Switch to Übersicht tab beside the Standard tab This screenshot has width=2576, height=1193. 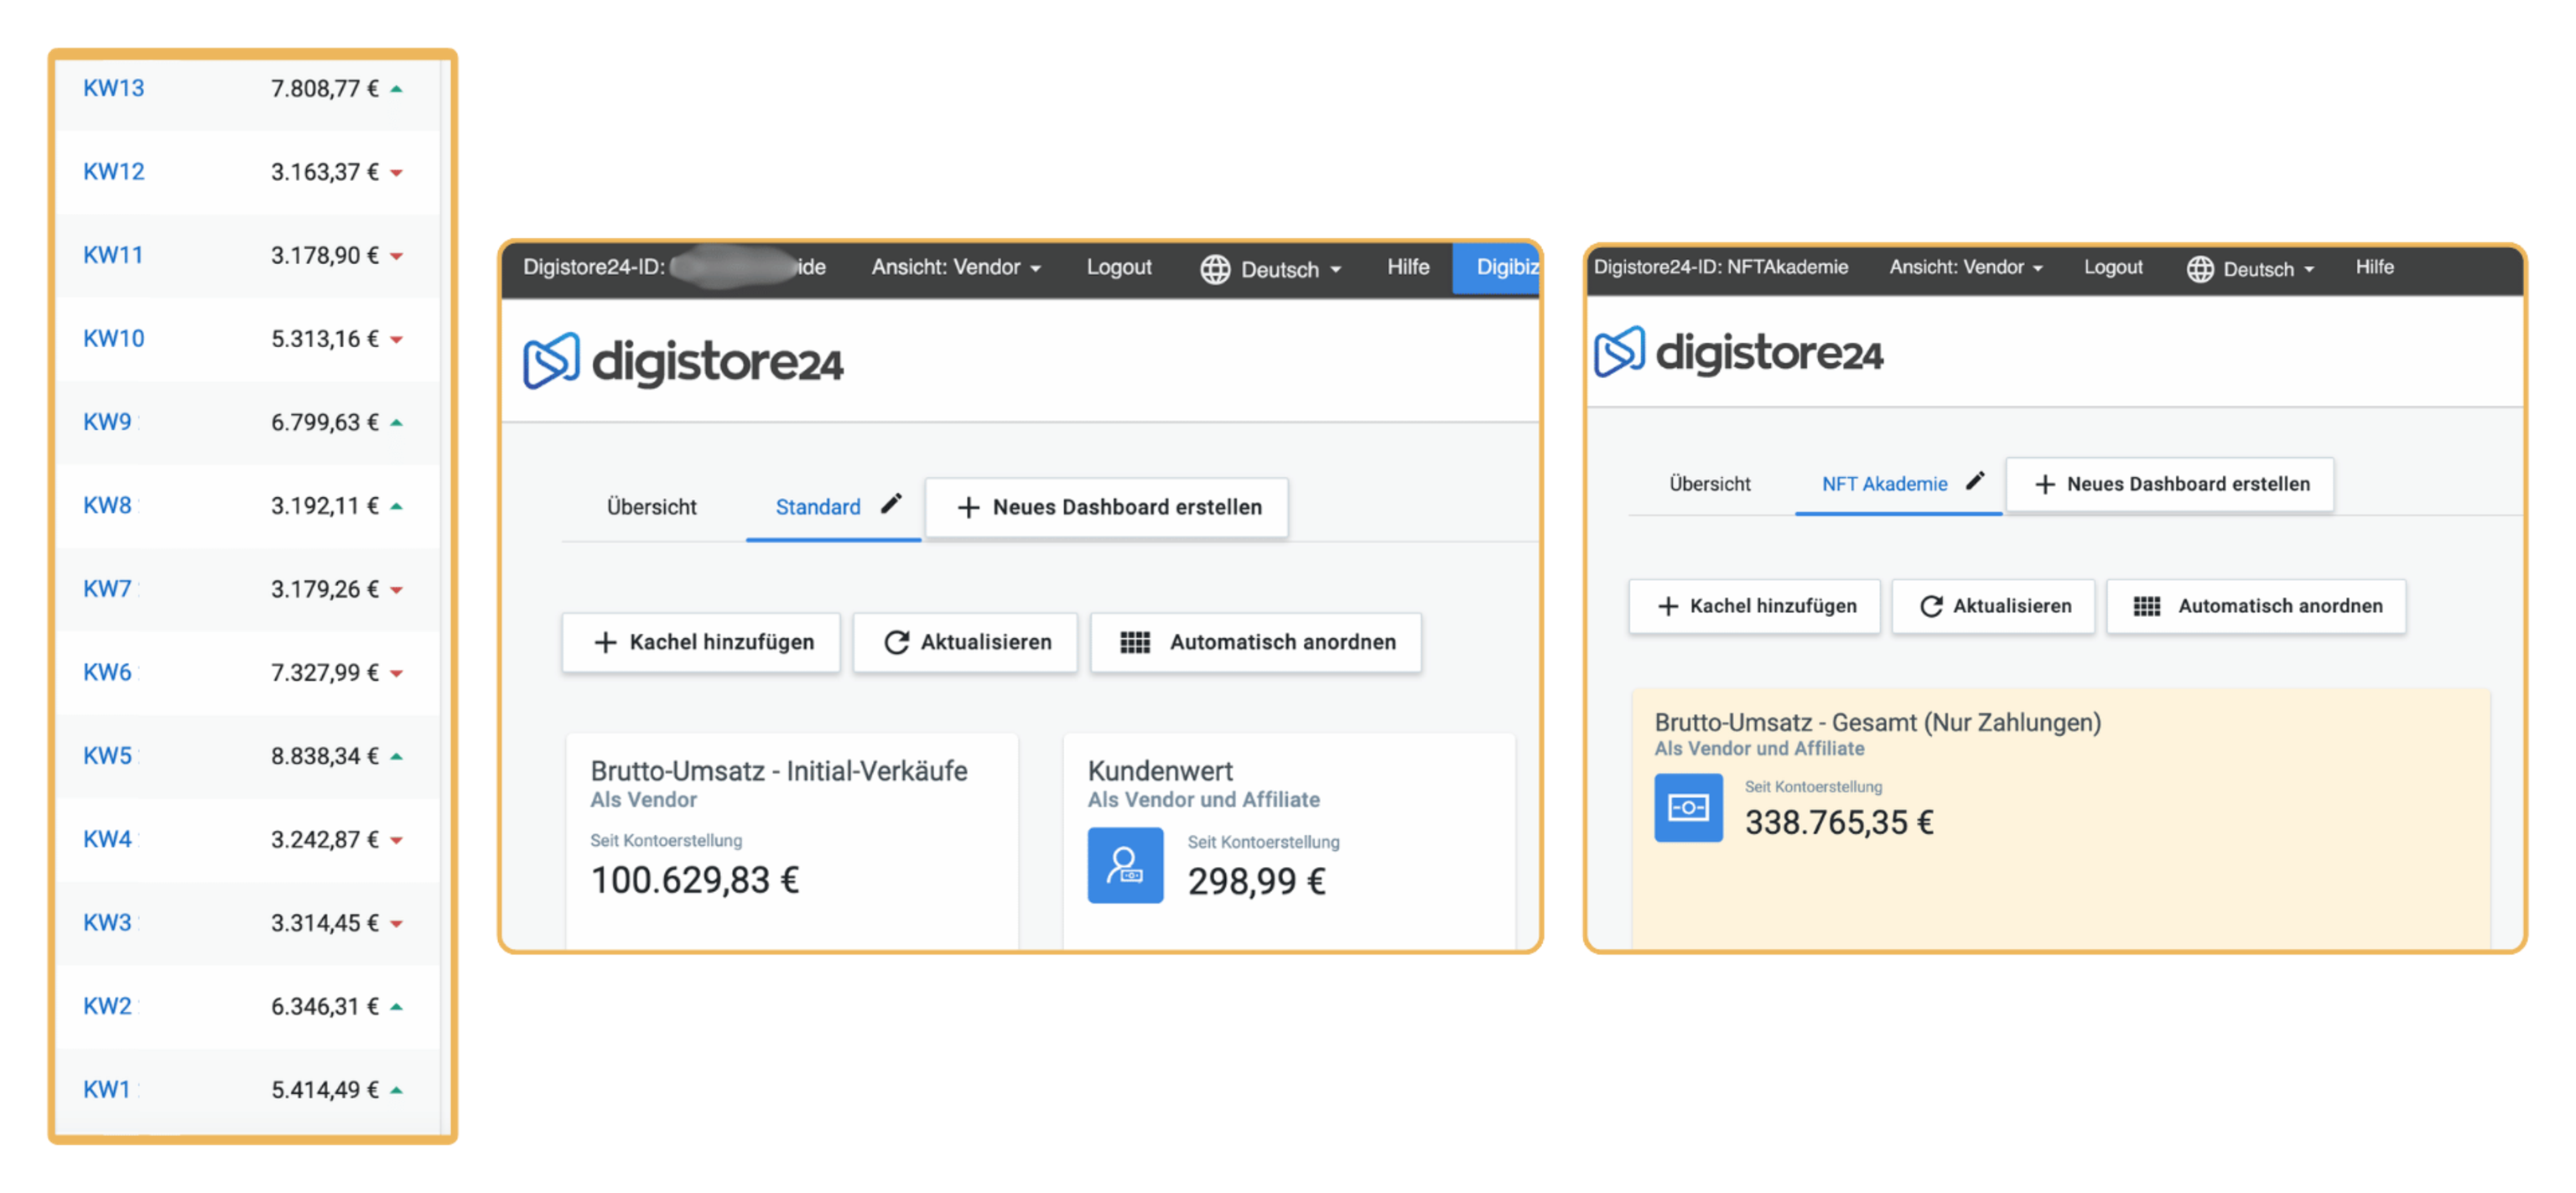point(651,507)
